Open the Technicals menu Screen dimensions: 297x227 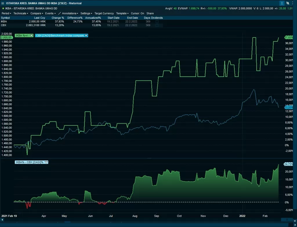point(21,13)
